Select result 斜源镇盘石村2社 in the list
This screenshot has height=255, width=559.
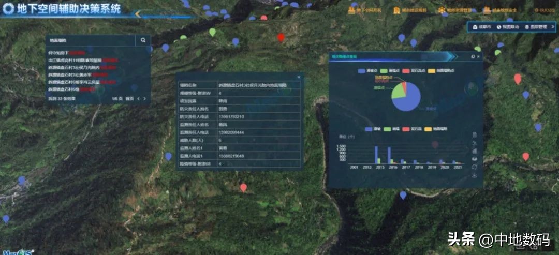click(x=79, y=75)
